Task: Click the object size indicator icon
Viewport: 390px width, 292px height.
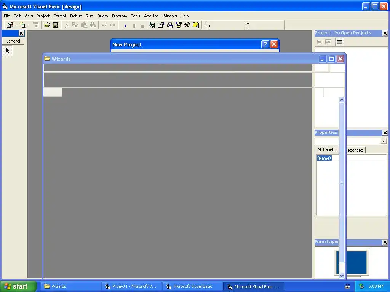Action: click(246, 25)
